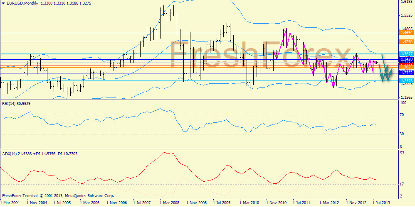
Task: Select the light-blue 1.3677 level label
Action: (x=406, y=54)
